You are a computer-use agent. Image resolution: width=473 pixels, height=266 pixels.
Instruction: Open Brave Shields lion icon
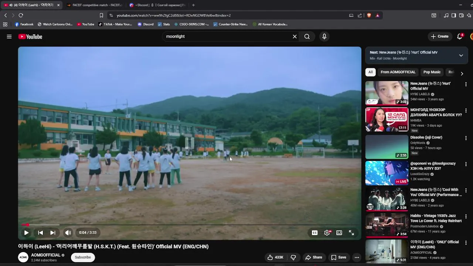[369, 15]
